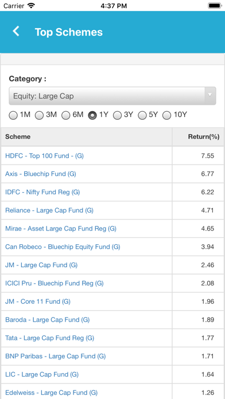Open BNP Paribas - Large Cap Fund (G)
The height and width of the screenshot is (399, 225).
click(x=55, y=356)
